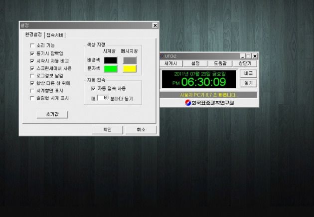This screenshot has width=314, height=217.
Task: Enable 시계창만 표시 option
Action: (32, 91)
